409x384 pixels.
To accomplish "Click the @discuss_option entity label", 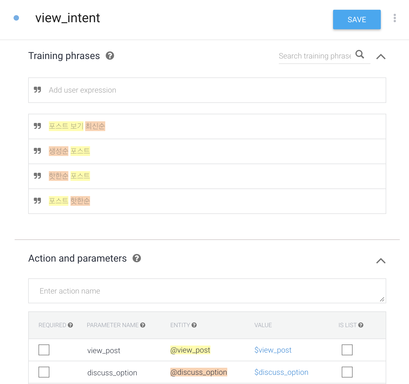I will [x=199, y=372].
